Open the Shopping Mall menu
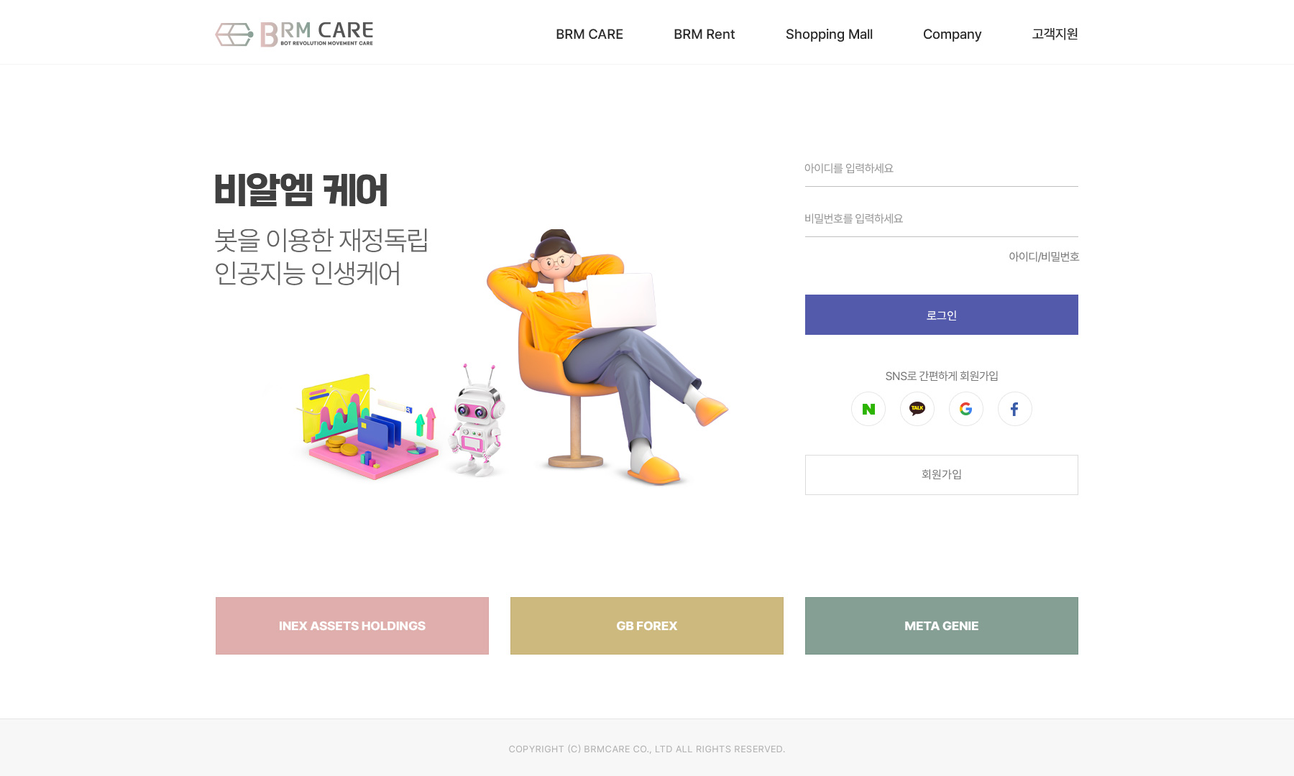 (829, 34)
